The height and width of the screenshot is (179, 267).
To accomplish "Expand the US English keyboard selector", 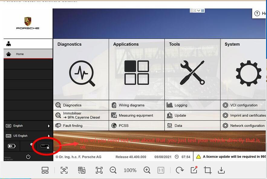I will [x=49, y=136].
